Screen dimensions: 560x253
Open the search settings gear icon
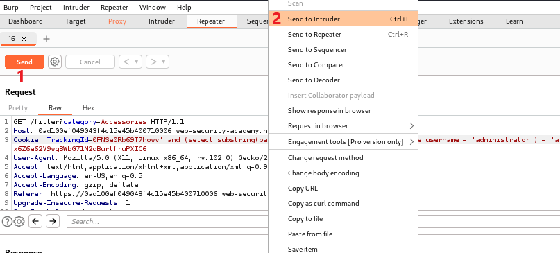[19, 222]
